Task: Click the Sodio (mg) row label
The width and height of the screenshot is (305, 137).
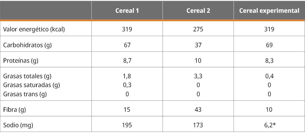Action: click(18, 125)
